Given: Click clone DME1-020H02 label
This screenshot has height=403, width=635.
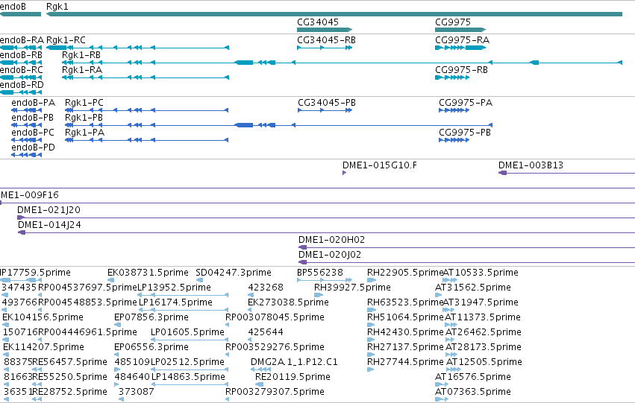Looking at the screenshot, I should 331,240.
